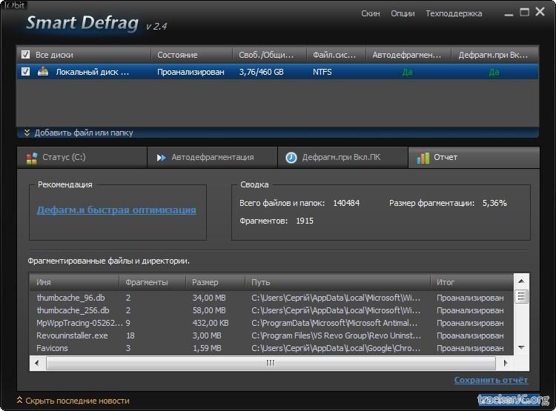Click down arrow of file list scrollbar
This screenshot has height=411, width=556.
pyautogui.click(x=521, y=348)
